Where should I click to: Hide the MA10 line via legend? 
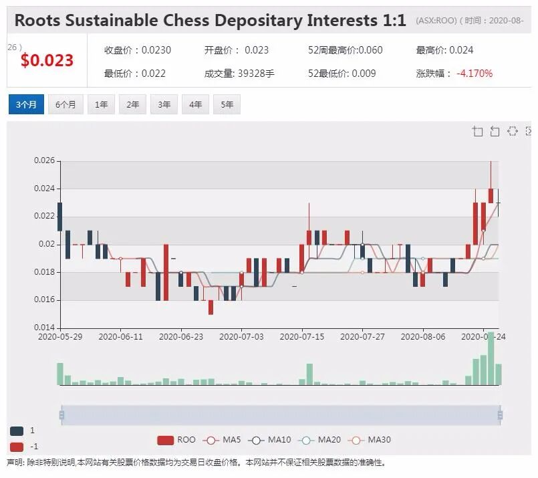tap(269, 440)
